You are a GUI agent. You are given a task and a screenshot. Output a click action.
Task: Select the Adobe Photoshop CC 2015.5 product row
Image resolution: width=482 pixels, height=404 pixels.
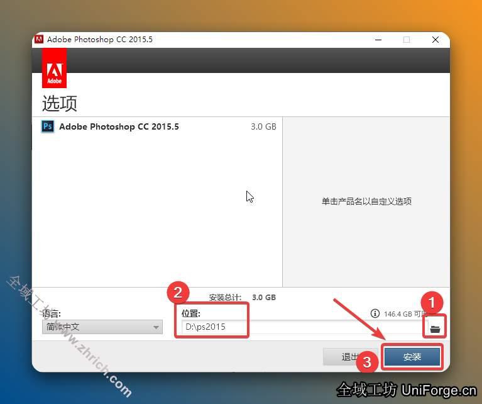pyautogui.click(x=157, y=126)
